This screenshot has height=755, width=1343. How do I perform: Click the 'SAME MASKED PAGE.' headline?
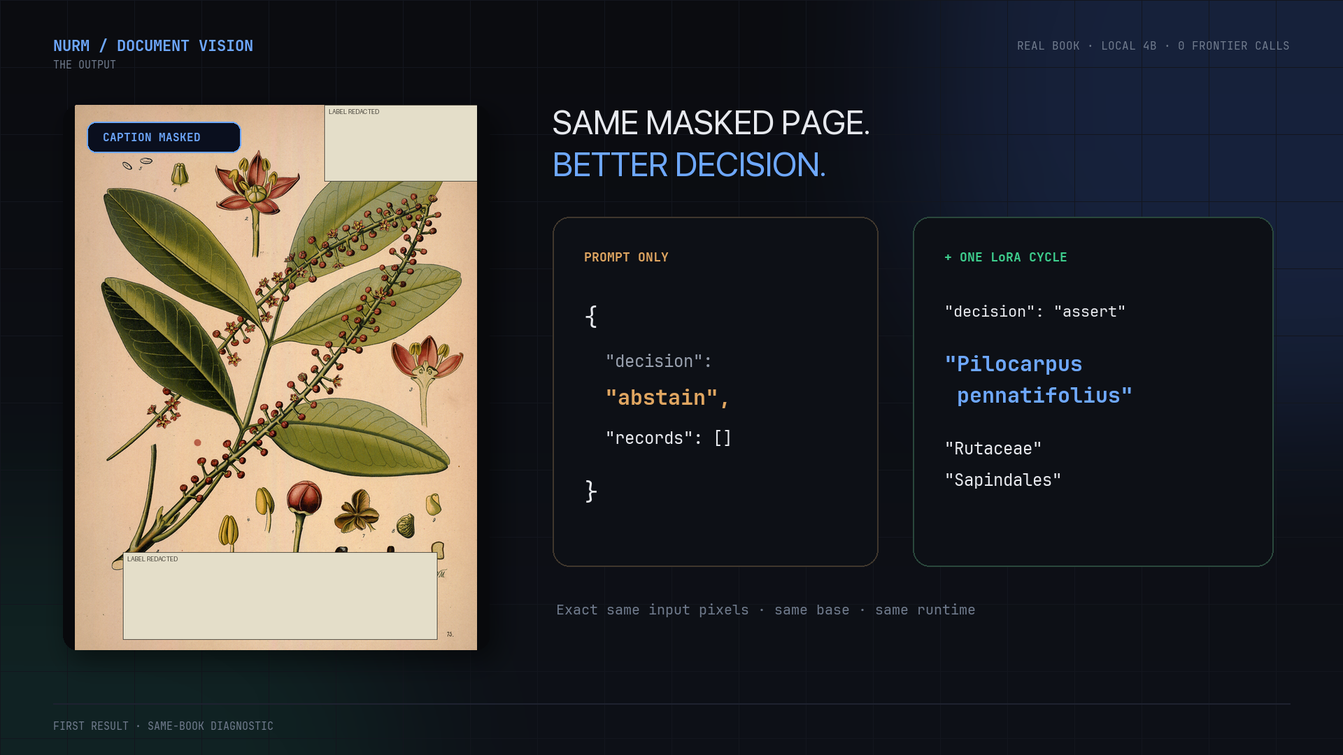point(711,123)
